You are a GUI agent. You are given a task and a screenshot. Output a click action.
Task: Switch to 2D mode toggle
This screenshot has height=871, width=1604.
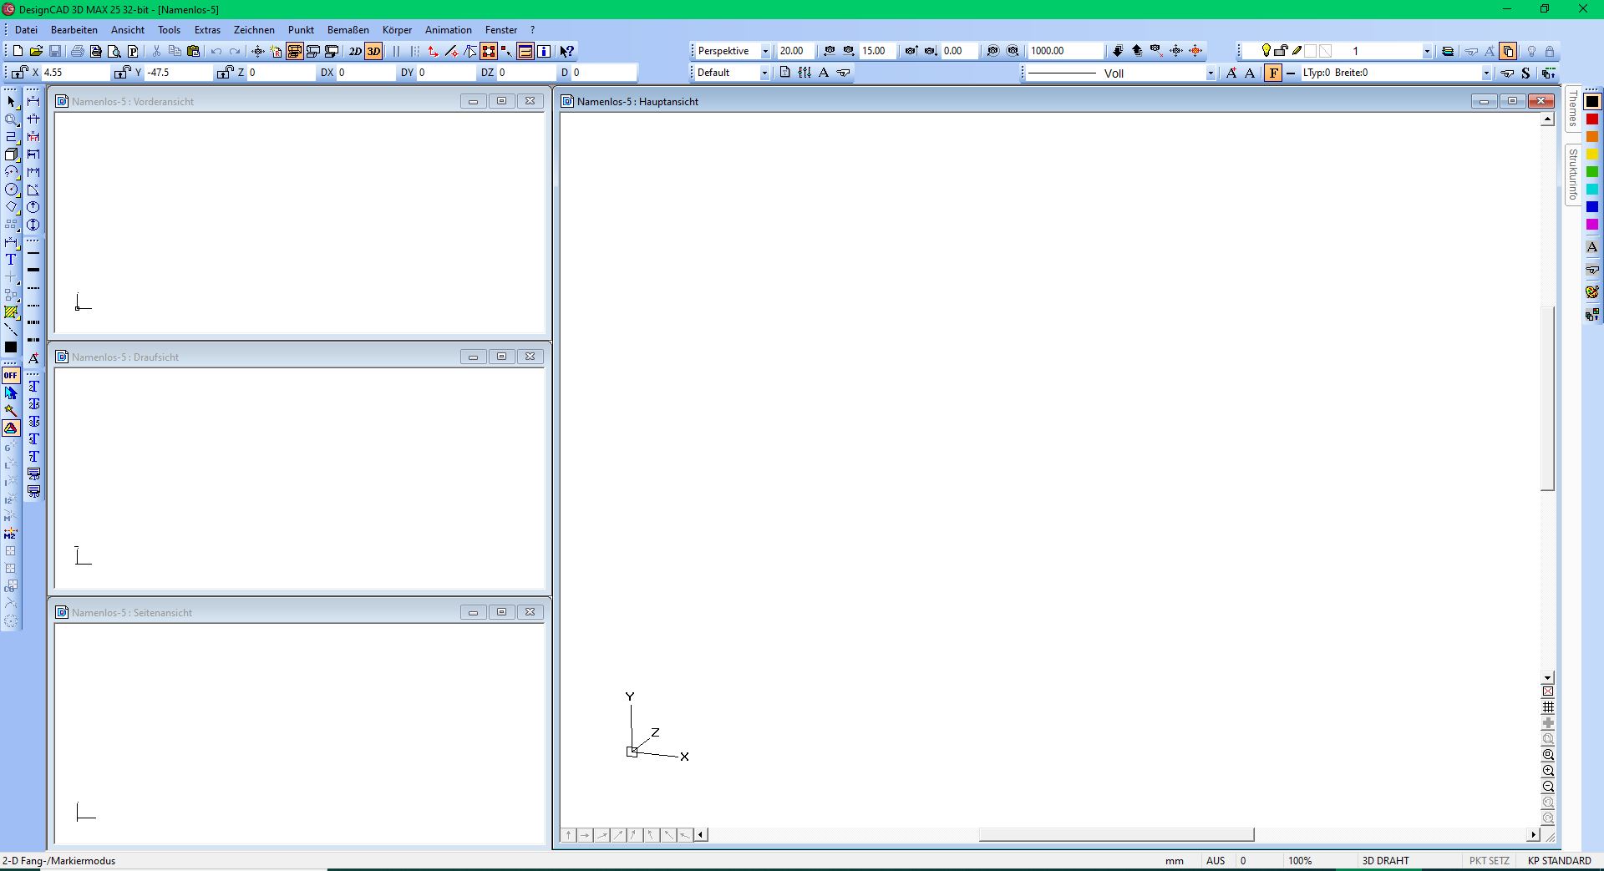(354, 51)
